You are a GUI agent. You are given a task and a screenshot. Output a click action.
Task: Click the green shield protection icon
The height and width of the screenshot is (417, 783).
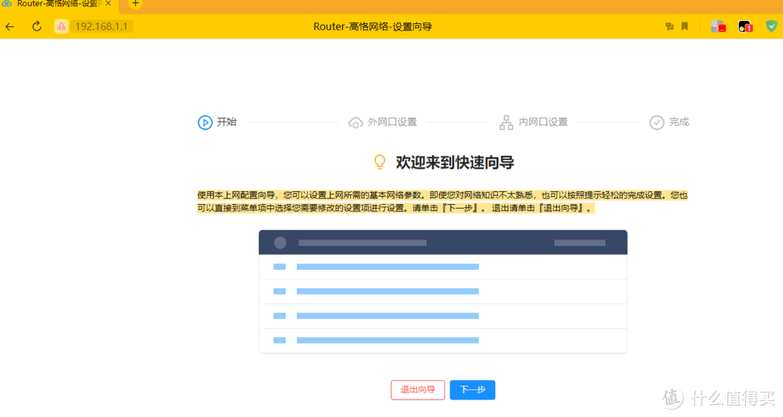point(771,26)
